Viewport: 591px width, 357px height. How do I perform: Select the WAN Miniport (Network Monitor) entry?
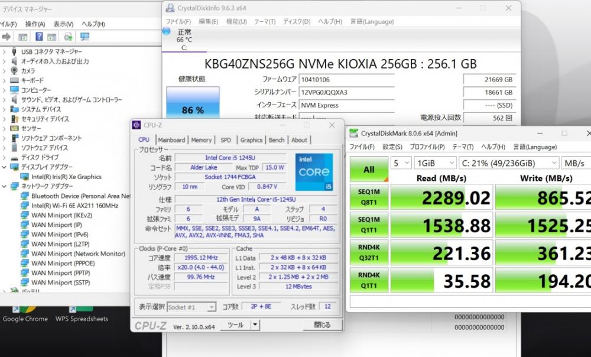[x=79, y=254]
